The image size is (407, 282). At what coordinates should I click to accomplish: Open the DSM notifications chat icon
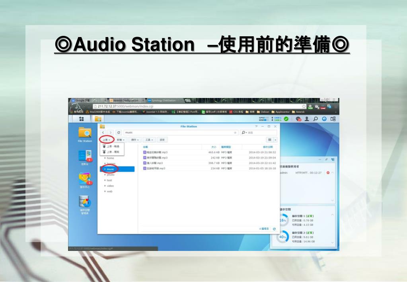pos(298,119)
